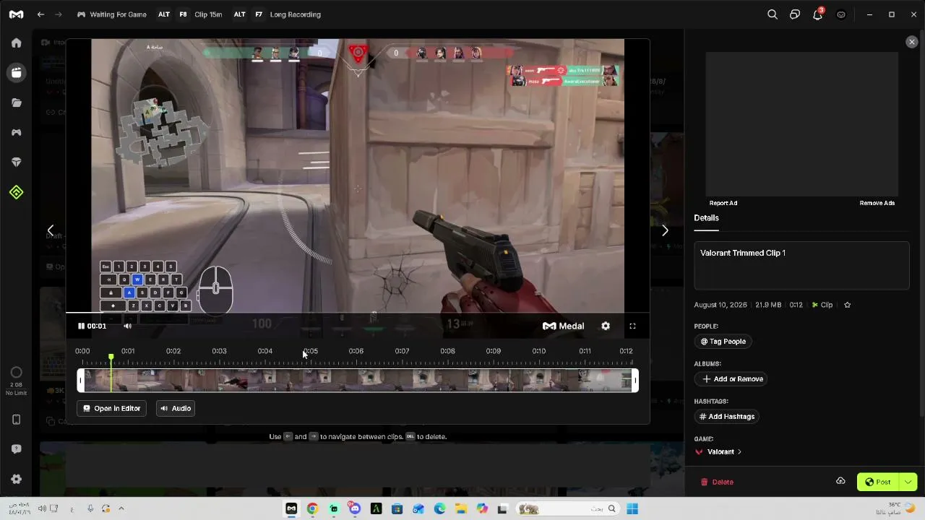Delete the clip
This screenshot has width=925, height=520.
(717, 482)
